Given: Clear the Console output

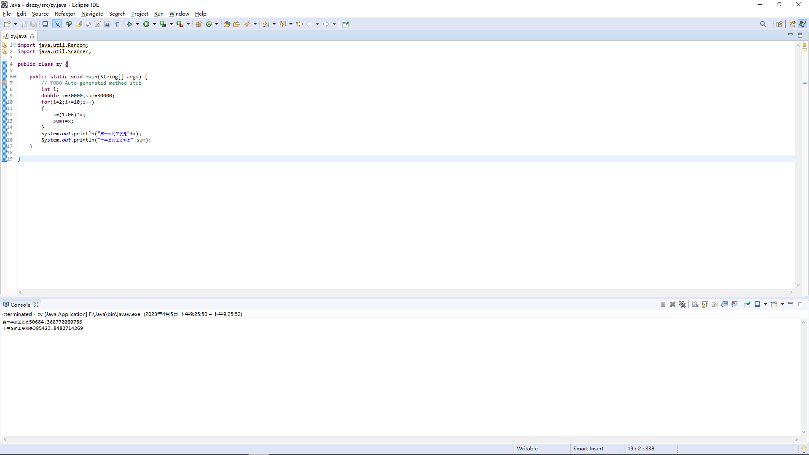Looking at the screenshot, I should [695, 304].
